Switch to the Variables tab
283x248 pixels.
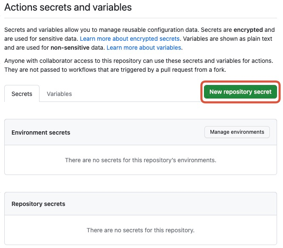tap(59, 94)
